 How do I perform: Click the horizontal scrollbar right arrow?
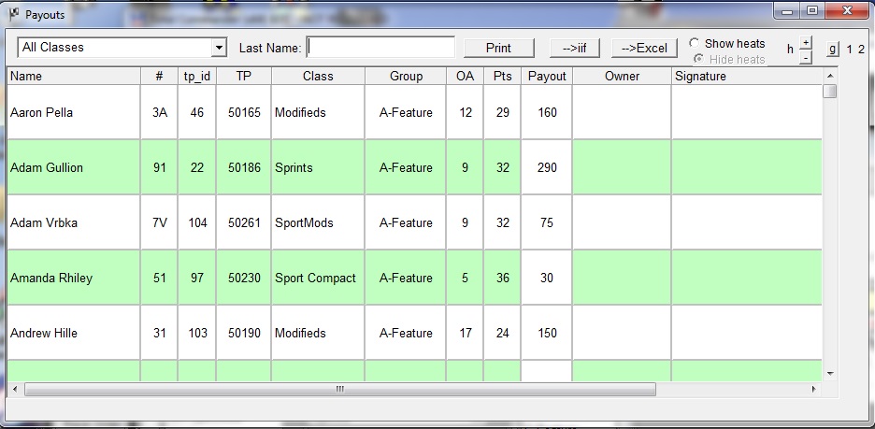[814, 388]
